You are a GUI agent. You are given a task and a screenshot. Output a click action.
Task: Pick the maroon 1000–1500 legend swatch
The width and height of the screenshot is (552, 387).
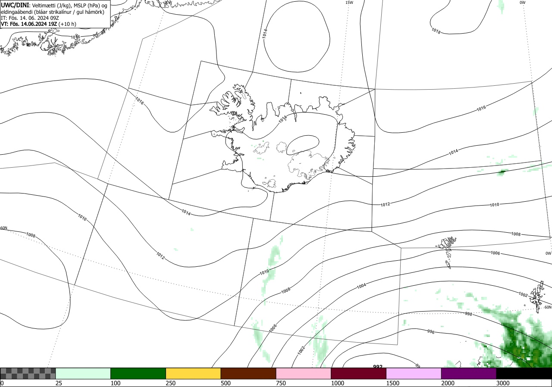(x=359, y=373)
